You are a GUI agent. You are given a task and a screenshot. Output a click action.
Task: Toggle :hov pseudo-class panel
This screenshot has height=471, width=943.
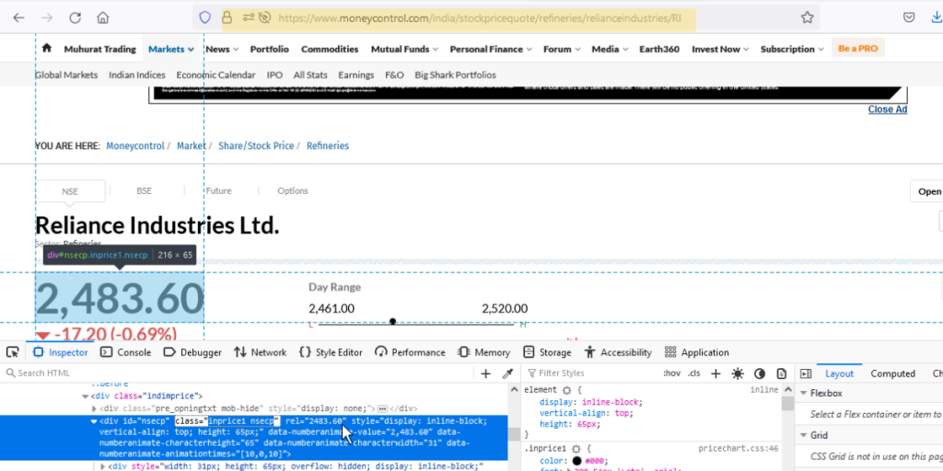pos(671,373)
